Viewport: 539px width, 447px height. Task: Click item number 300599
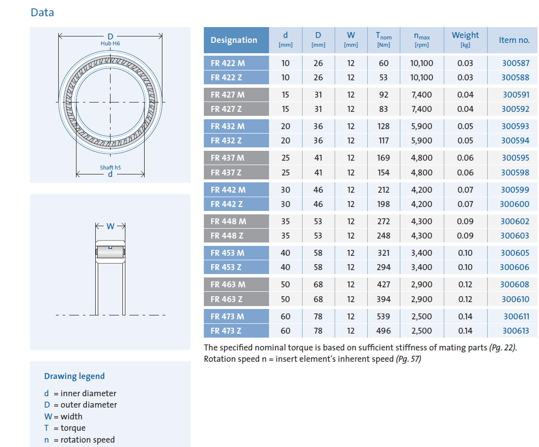point(515,190)
